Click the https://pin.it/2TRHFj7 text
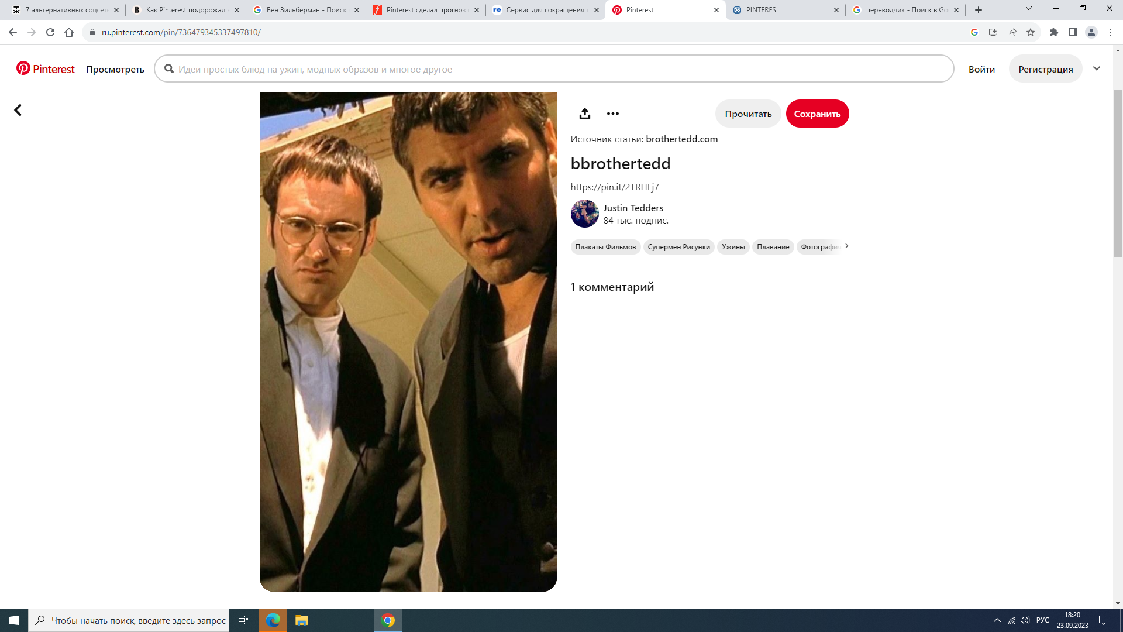 (x=615, y=187)
